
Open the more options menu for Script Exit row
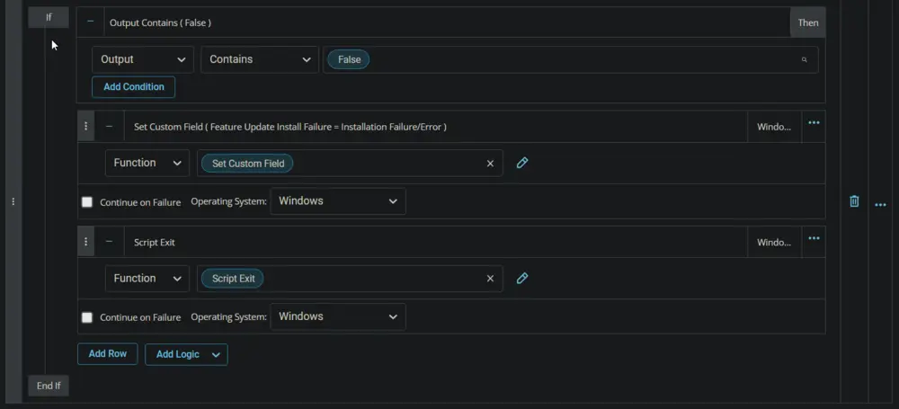[x=814, y=238]
